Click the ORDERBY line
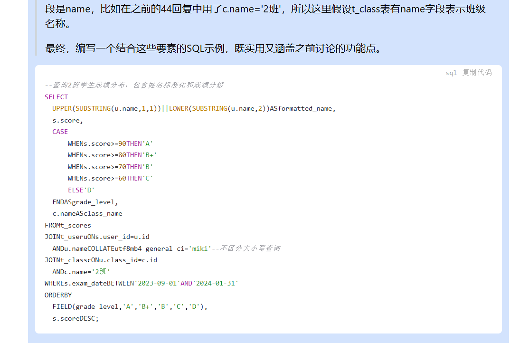 coord(58,295)
